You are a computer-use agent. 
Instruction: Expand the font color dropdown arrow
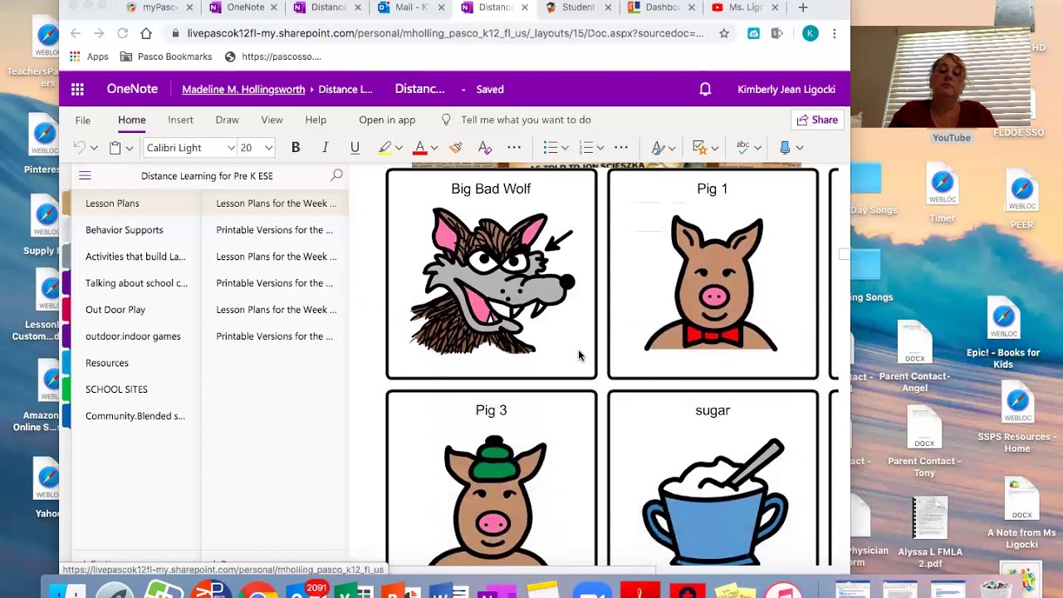point(434,148)
